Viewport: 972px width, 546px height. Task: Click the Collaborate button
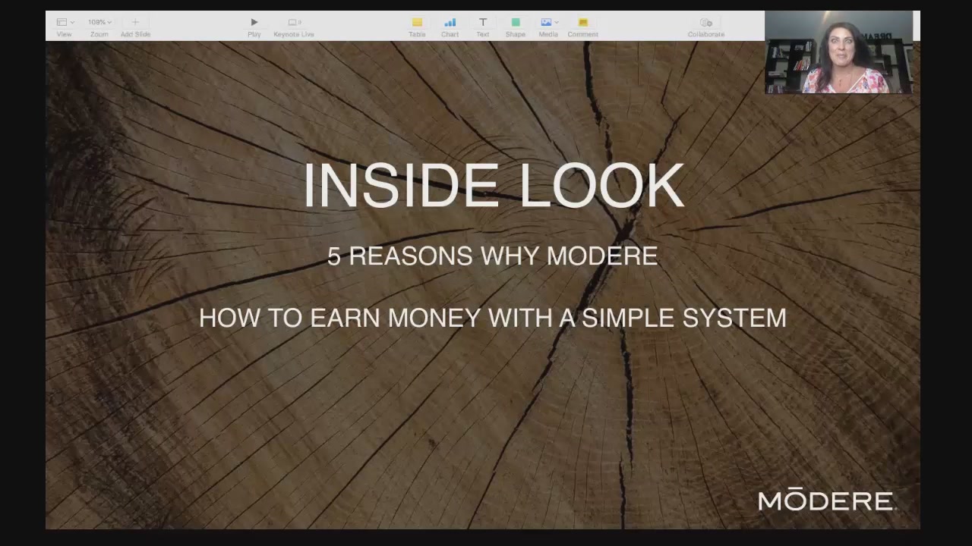[x=706, y=27]
